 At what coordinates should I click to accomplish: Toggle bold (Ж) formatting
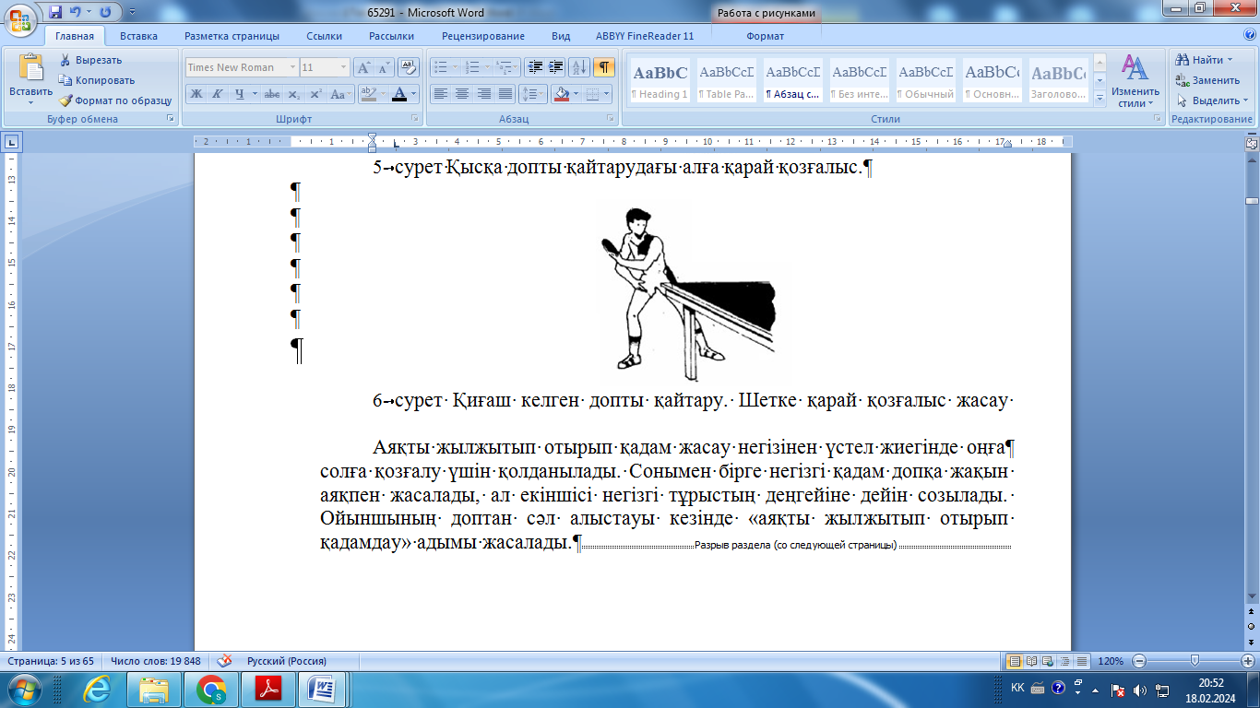(196, 94)
